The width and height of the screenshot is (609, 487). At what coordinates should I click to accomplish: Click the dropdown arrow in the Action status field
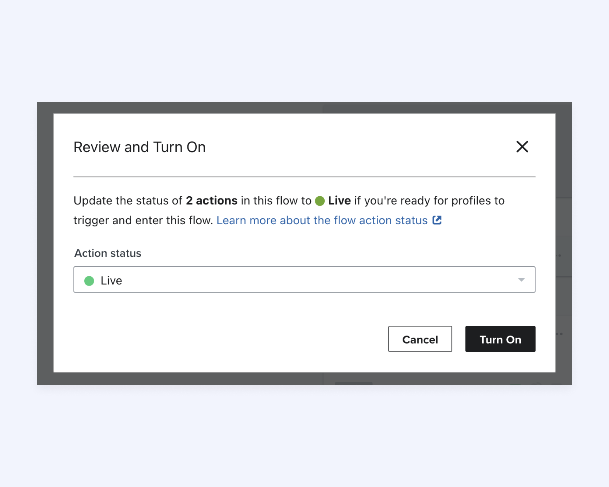(x=521, y=280)
